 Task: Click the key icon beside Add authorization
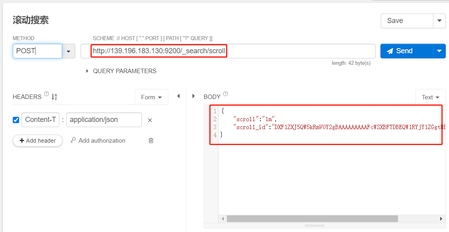[73, 140]
